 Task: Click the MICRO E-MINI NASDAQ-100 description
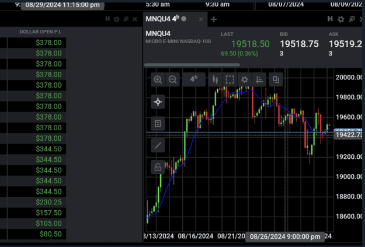point(178,41)
